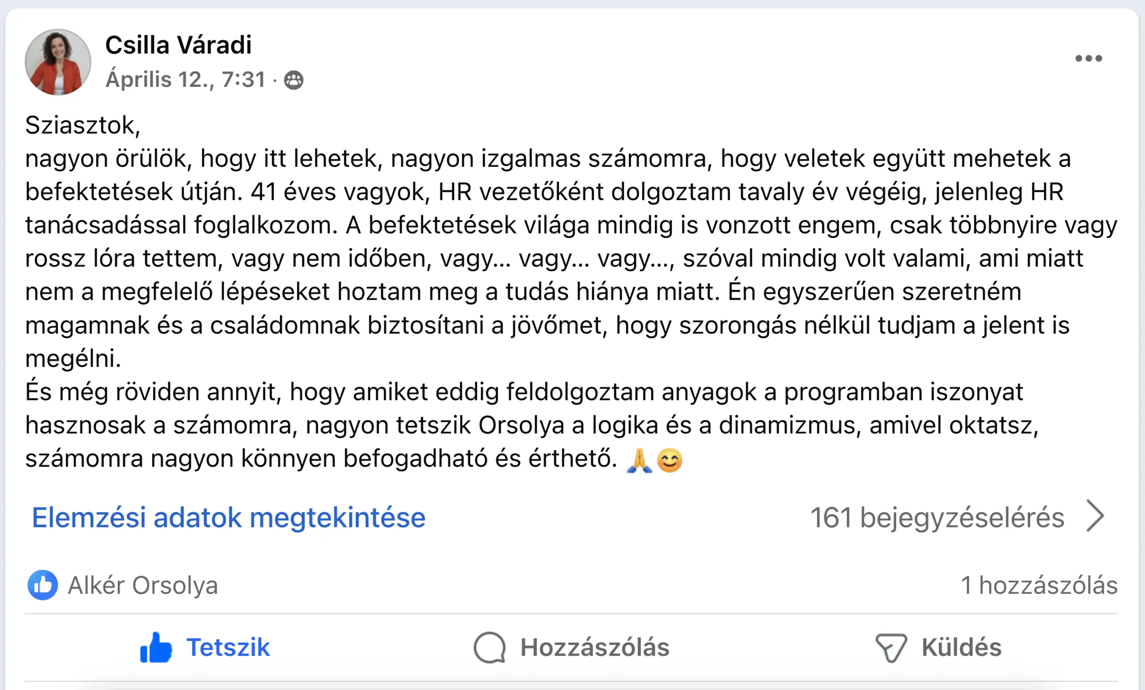Click the group audience privacy icon
The width and height of the screenshot is (1145, 690).
tap(294, 80)
